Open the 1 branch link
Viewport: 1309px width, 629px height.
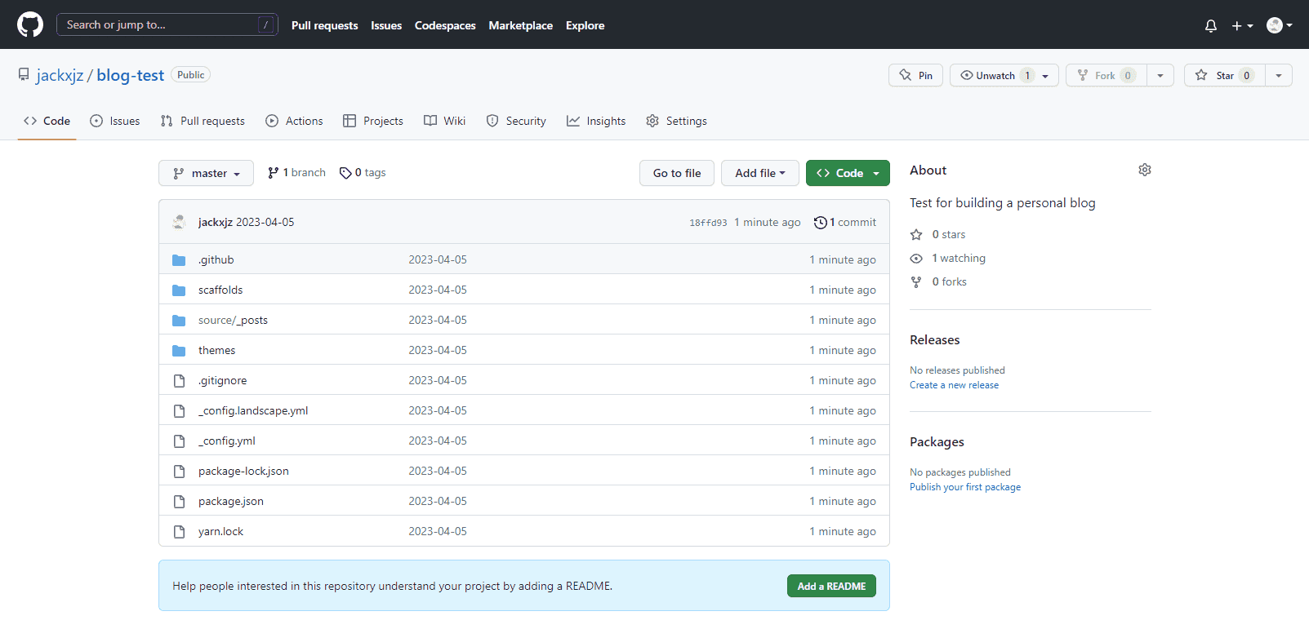point(296,173)
